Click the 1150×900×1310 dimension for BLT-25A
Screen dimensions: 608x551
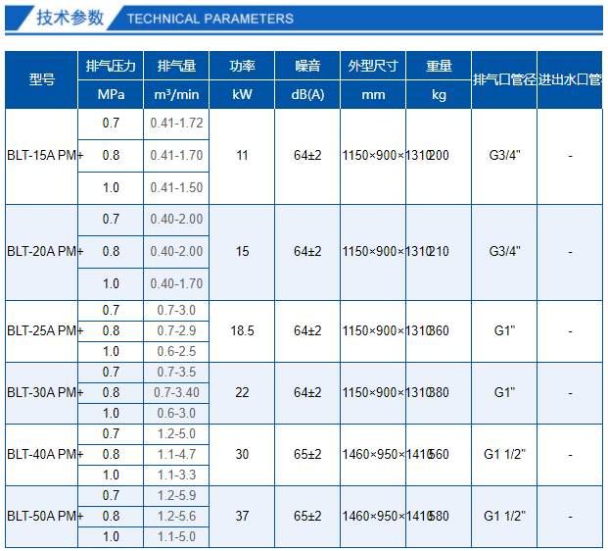[387, 330]
